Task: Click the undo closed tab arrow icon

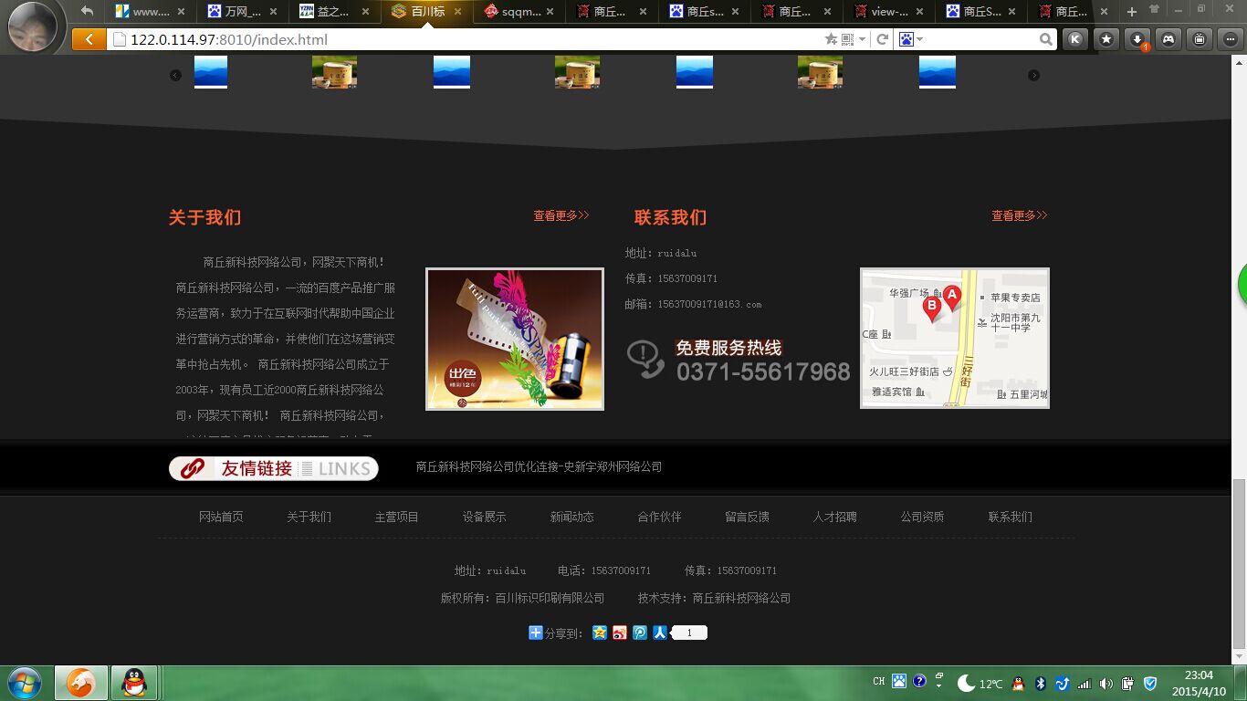Action: (87, 11)
